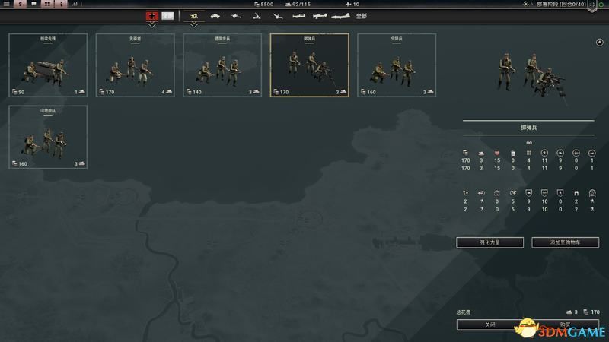Viewport: 609px width, 342px height.
Task: Collapse details panel with round up-arrow
Action: click(599, 42)
